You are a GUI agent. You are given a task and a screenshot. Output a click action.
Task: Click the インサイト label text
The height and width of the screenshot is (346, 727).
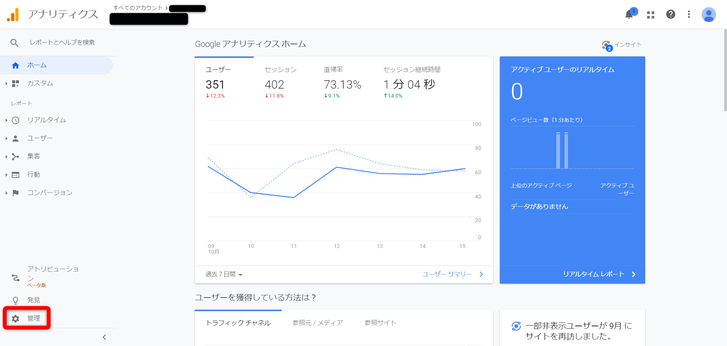point(628,45)
